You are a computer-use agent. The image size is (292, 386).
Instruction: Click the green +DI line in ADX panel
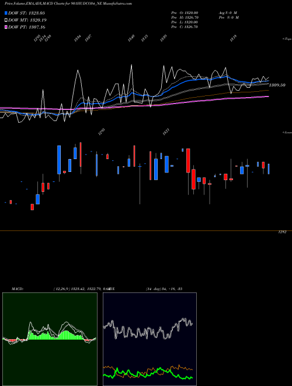(x=148, y=373)
